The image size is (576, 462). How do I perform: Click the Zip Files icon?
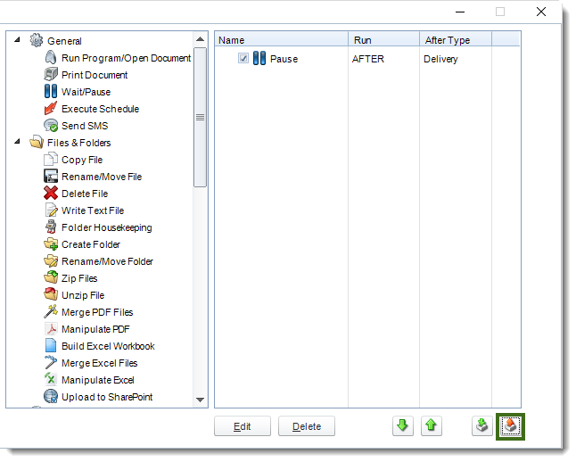pyautogui.click(x=51, y=278)
